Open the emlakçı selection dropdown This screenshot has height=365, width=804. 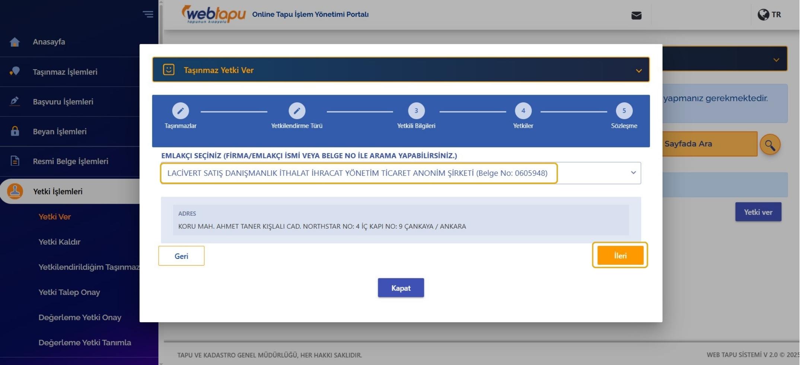tap(633, 172)
